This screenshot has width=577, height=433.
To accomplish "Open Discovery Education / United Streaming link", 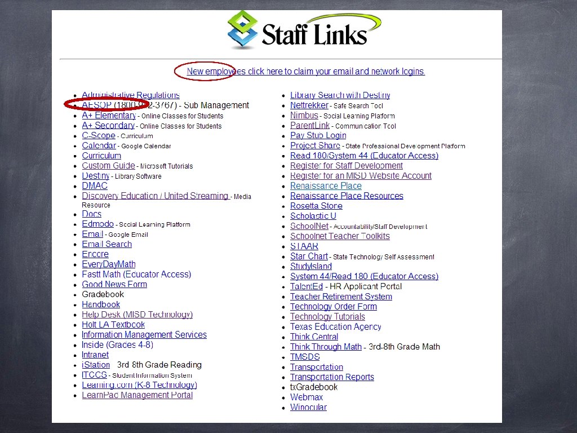I will [x=155, y=196].
